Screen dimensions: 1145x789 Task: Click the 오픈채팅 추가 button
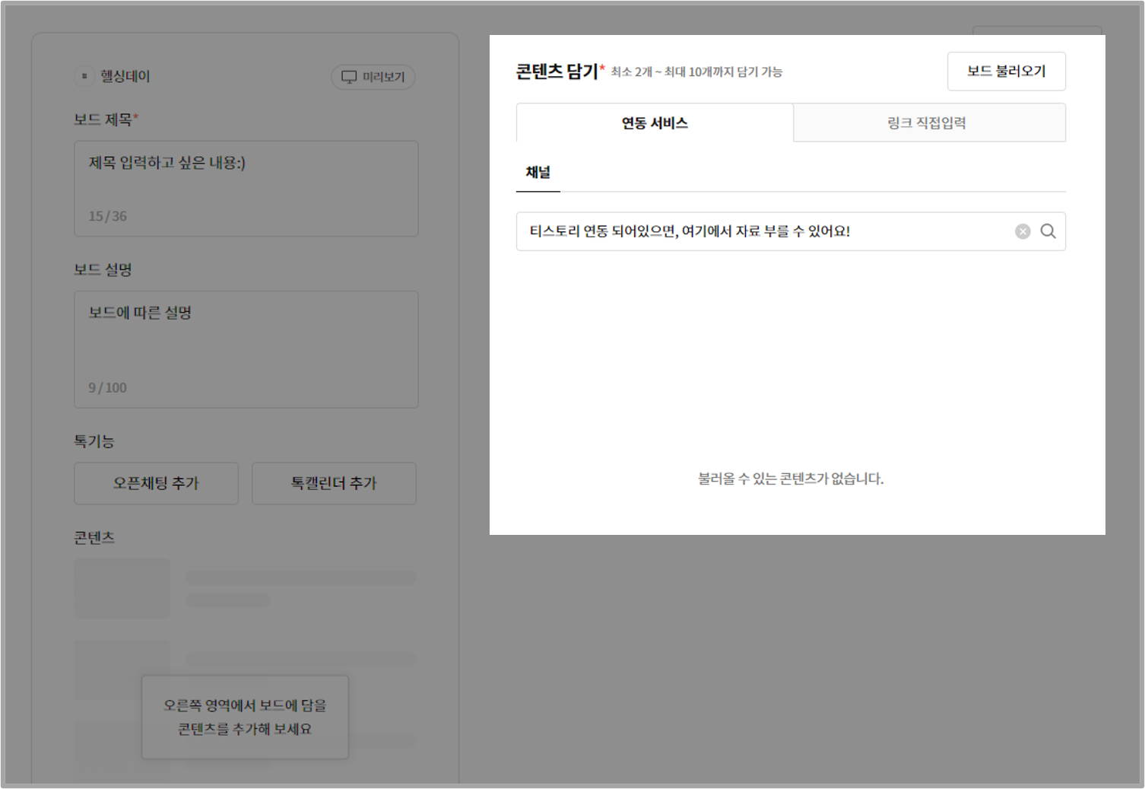[156, 483]
